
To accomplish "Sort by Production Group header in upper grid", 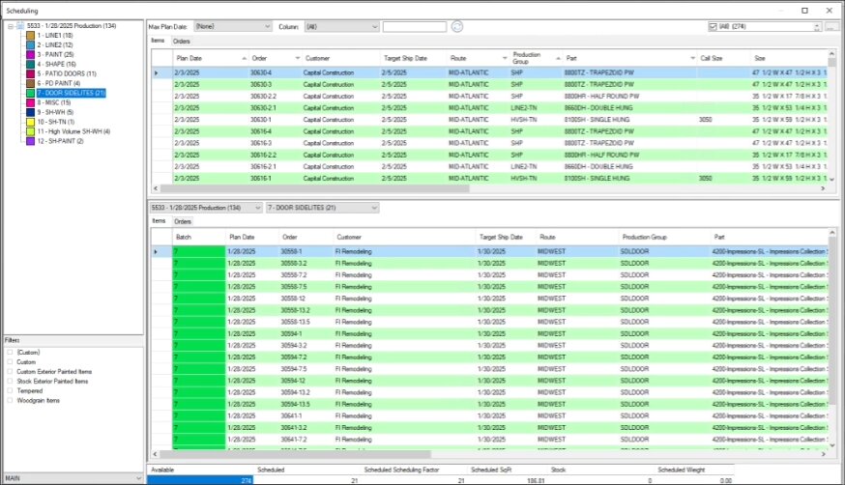I will pyautogui.click(x=537, y=58).
